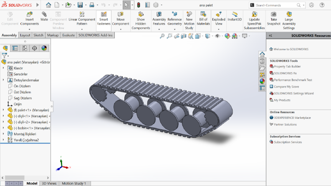331x186 pixels.
Task: Open the Bill of Materials tool
Action: (x=203, y=18)
